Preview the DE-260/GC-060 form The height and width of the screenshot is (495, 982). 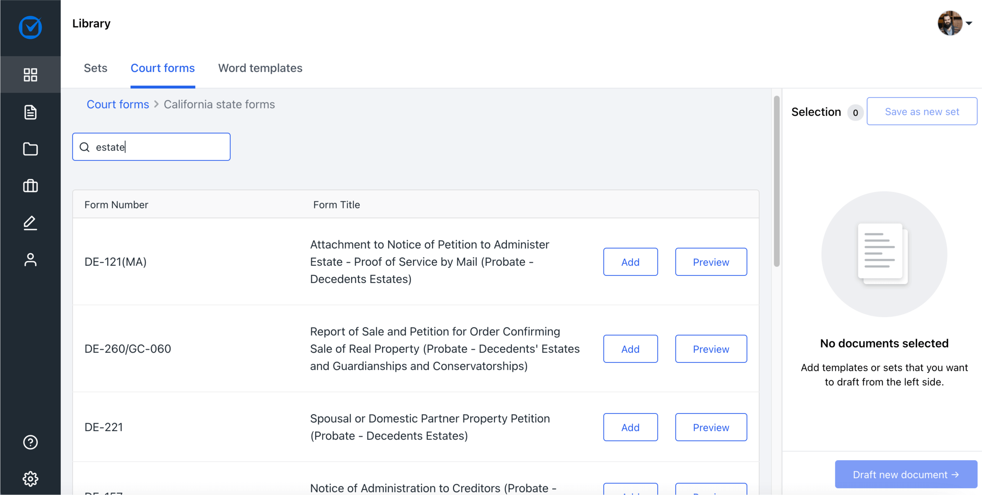pyautogui.click(x=711, y=349)
